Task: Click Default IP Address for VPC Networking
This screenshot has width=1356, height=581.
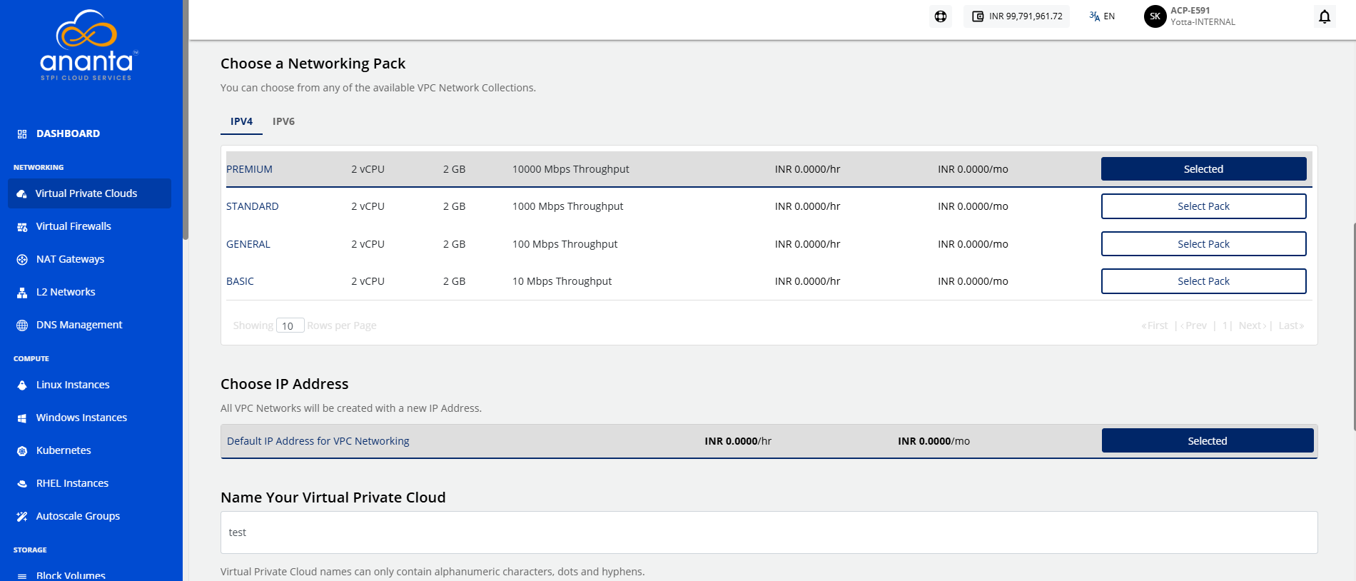Action: tap(318, 441)
